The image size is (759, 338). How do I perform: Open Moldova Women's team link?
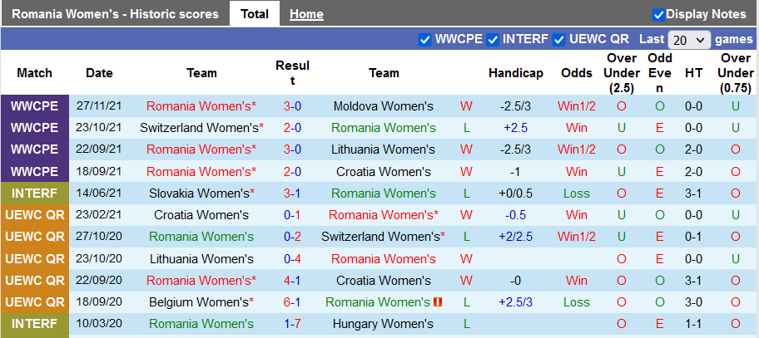pos(383,106)
